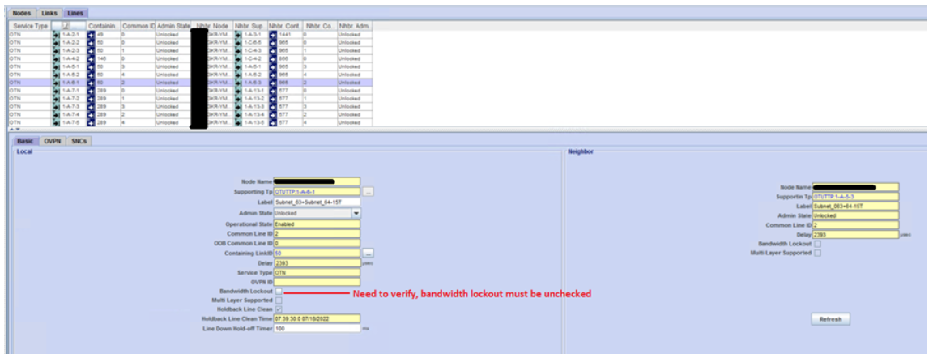Open the Basic tab

(x=25, y=141)
